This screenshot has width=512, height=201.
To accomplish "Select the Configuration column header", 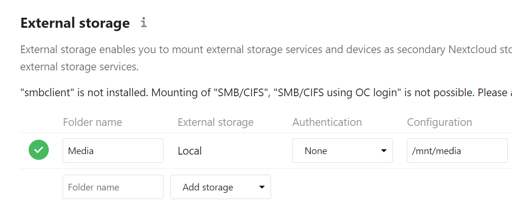I will click(x=439, y=122).
